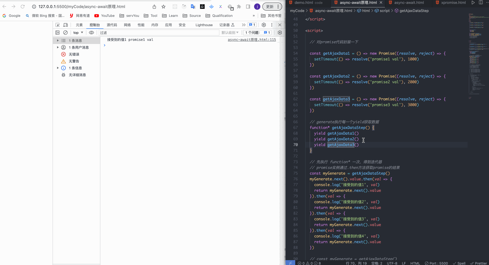Show hidden bookmarks with the chevron

[254, 16]
